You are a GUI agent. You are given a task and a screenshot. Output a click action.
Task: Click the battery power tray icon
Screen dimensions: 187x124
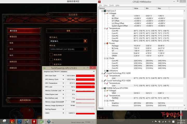click(x=159, y=122)
